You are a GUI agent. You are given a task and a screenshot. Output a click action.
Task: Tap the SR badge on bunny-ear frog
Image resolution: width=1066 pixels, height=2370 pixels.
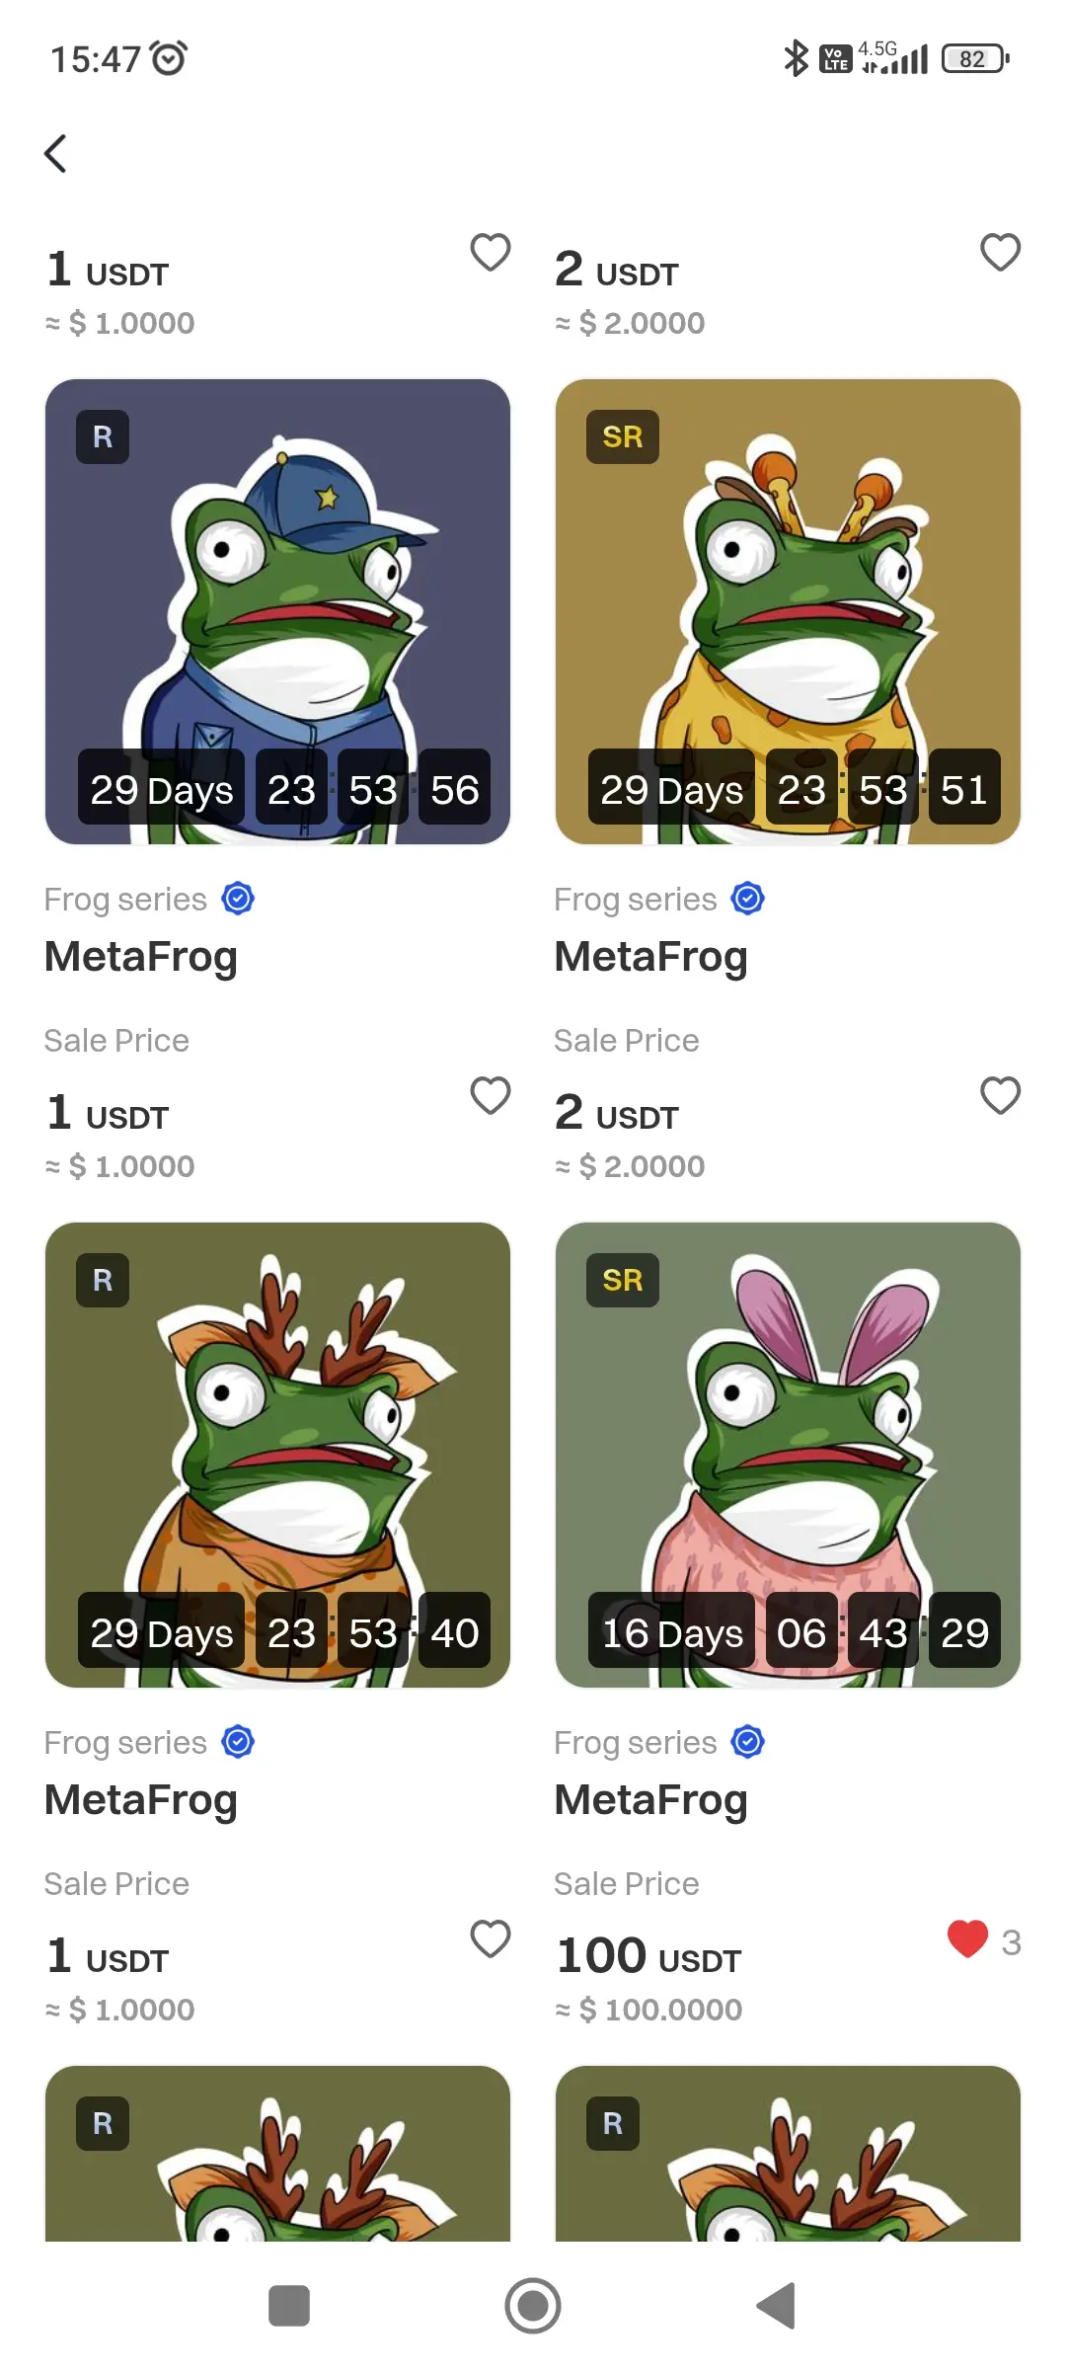pos(623,1280)
